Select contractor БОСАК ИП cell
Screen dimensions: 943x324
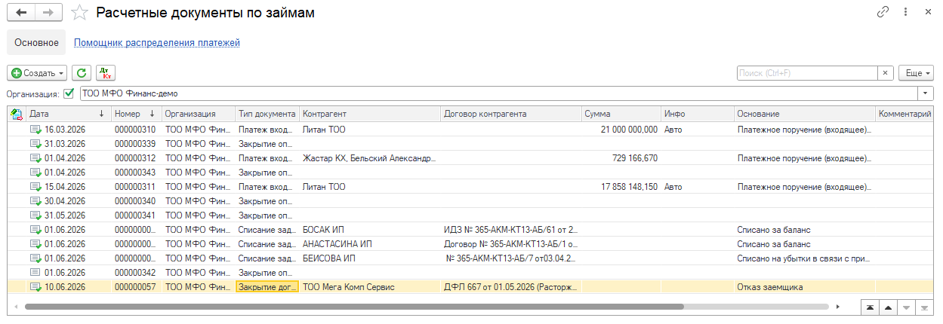(370, 230)
